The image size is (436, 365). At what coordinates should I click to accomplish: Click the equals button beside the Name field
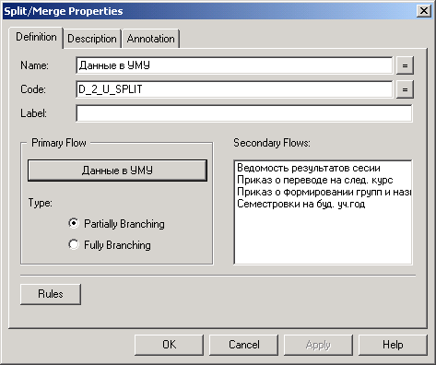coord(405,65)
